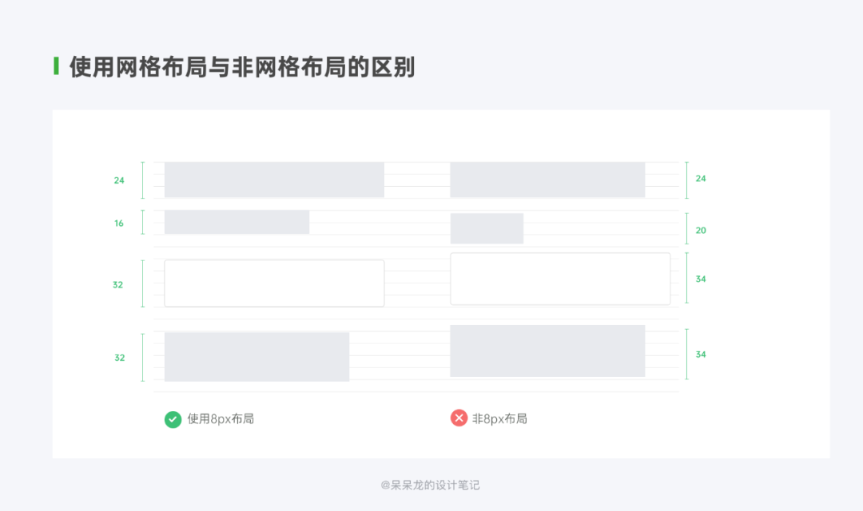
Task: Select the short gray block measured 16
Action: pyautogui.click(x=237, y=223)
